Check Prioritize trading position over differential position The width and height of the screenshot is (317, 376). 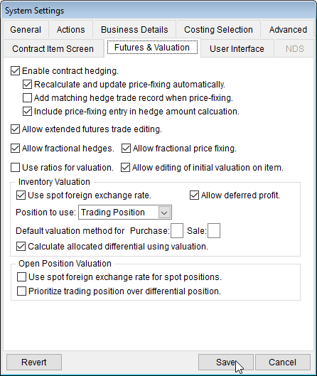coord(21,291)
